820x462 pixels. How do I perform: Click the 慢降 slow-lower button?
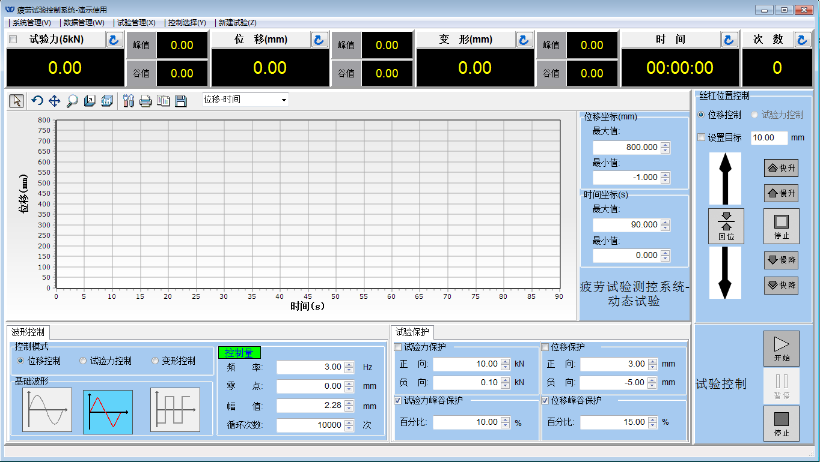click(781, 260)
